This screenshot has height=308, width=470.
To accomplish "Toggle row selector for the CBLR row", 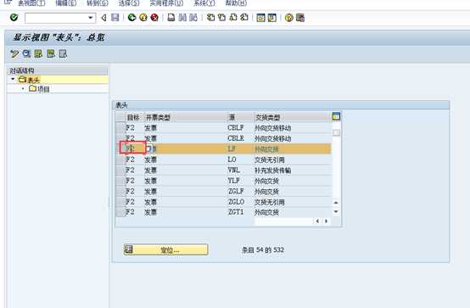I will point(120,138).
